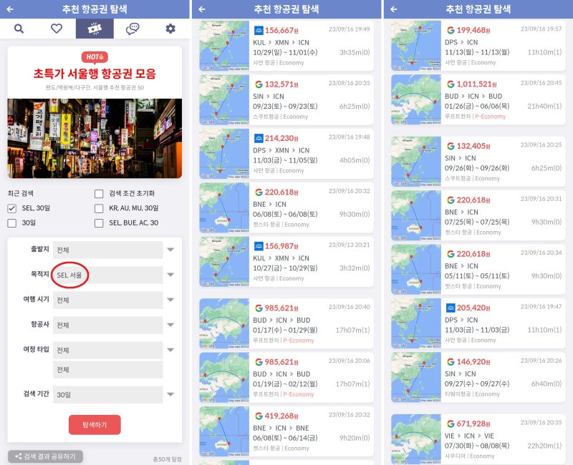Click the map thumbnail on the BNE listing

[222, 207]
